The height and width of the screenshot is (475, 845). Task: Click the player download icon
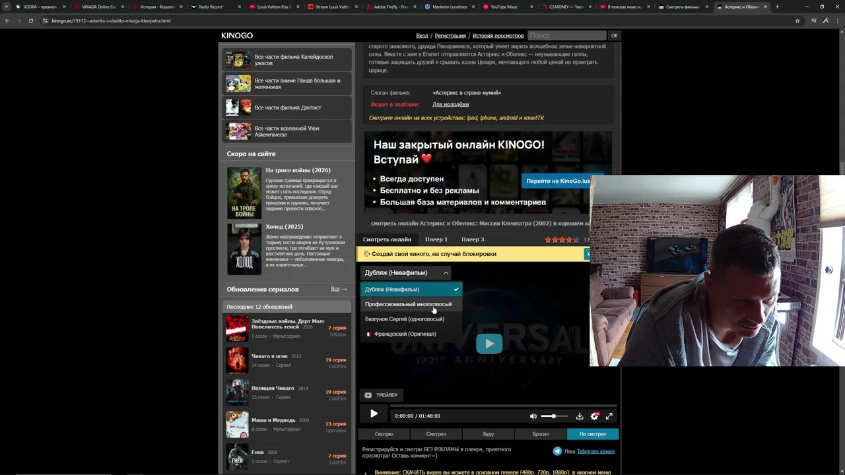coord(580,416)
